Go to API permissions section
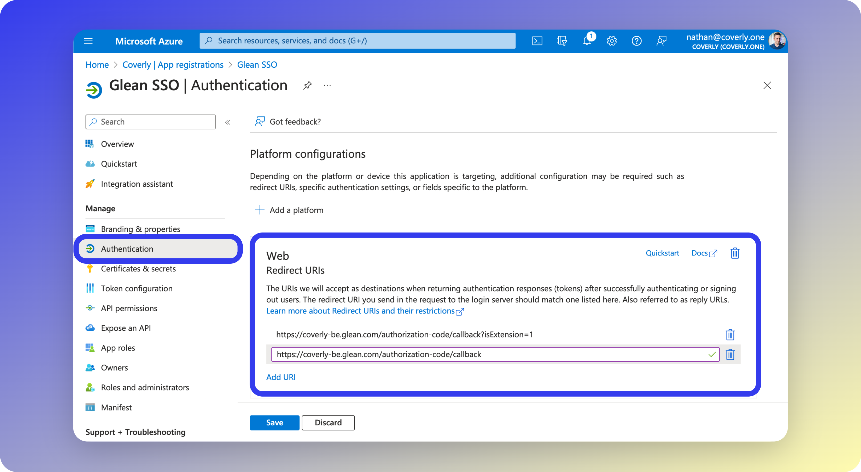The image size is (861, 472). 129,308
